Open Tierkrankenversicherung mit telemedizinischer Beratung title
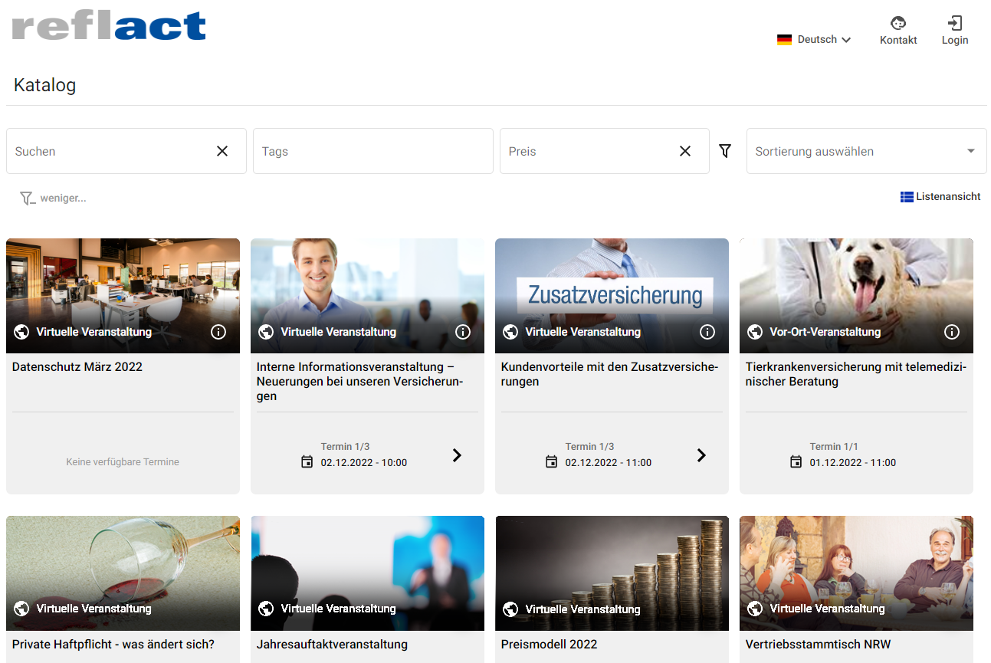This screenshot has height=663, width=991. pyautogui.click(x=856, y=374)
